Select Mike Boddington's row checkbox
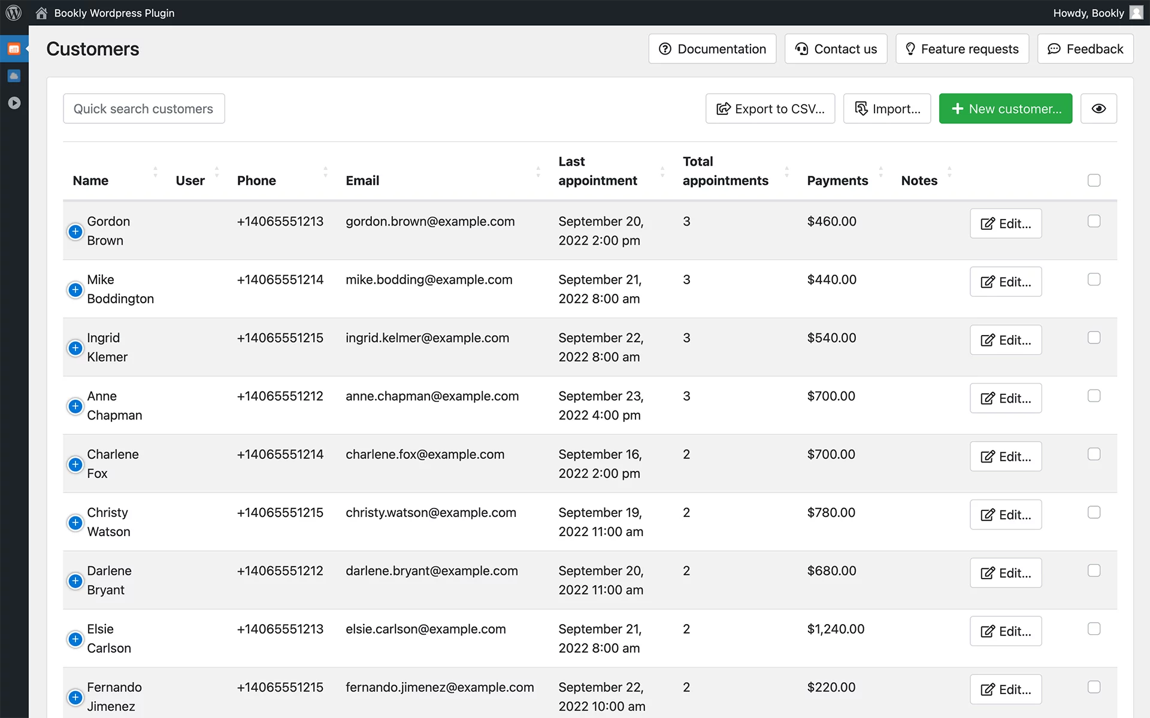This screenshot has height=718, width=1150. tap(1094, 279)
